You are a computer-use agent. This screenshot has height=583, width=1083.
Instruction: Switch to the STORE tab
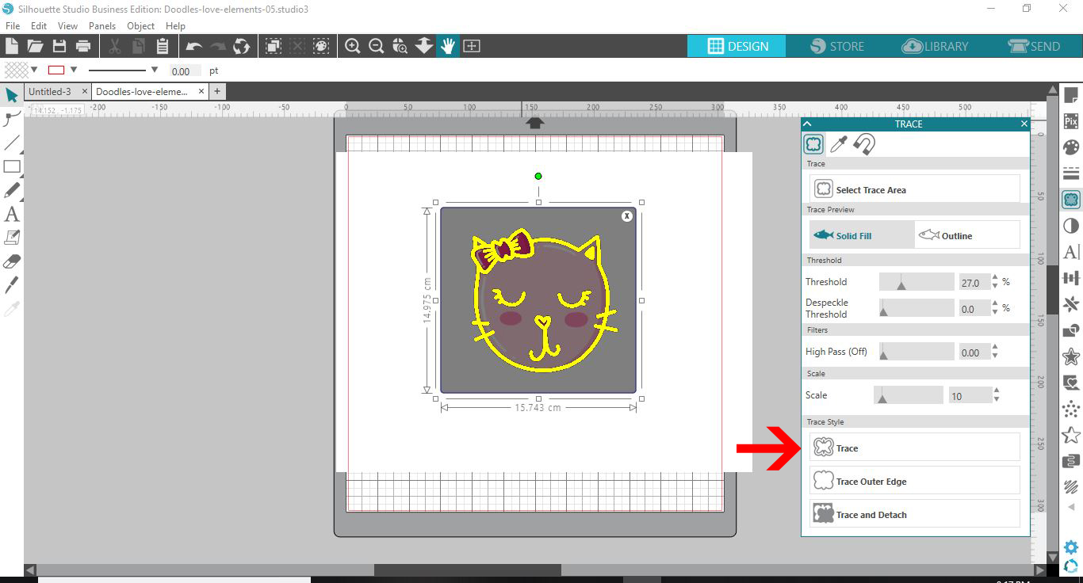tap(837, 46)
